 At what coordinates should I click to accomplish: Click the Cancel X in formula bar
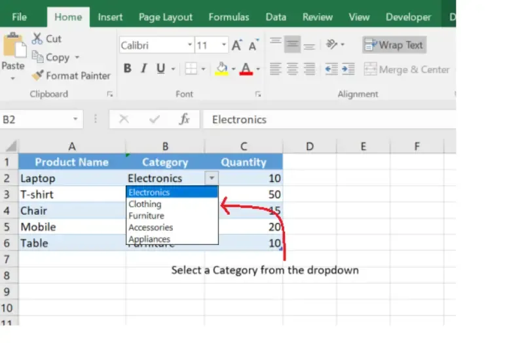point(124,119)
